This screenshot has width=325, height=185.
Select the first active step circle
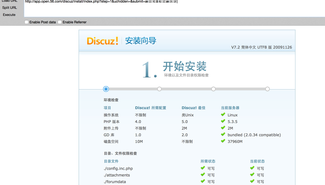106,89
